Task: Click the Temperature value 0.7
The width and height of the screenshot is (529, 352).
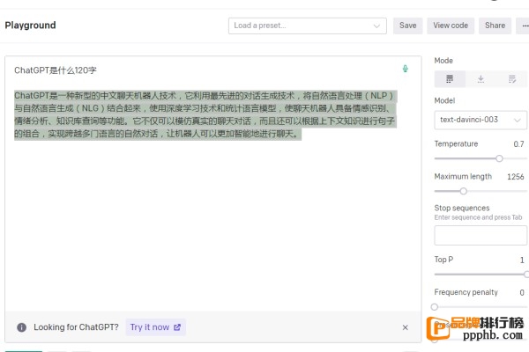Action: coord(518,144)
